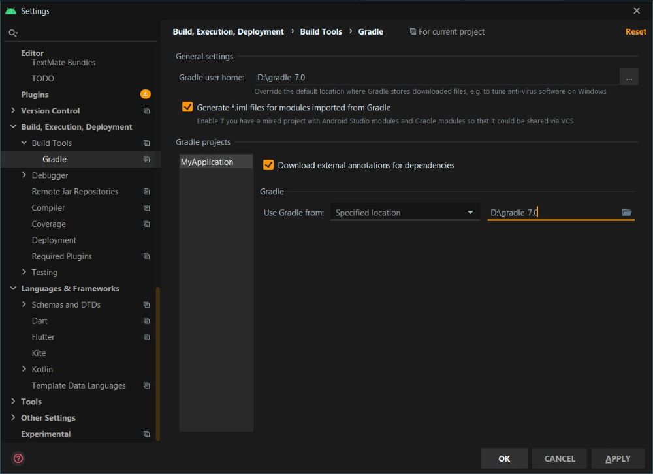Expand the Debugger tree node
Viewport: 653px width, 474px height.
24,175
